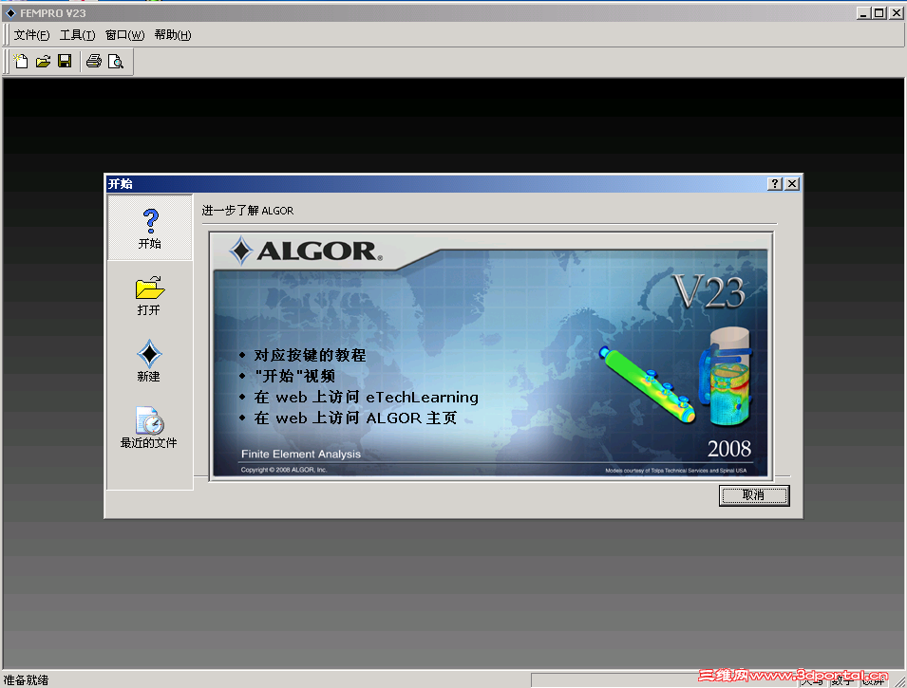This screenshot has width=907, height=688.
Task: Select the 最近的文件 sidebar icon
Action: coord(149,428)
